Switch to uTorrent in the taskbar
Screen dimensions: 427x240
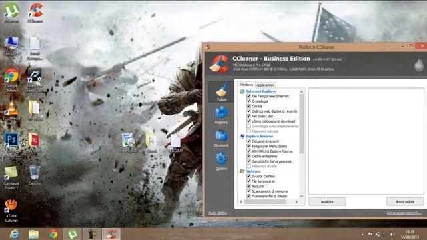pyautogui.click(x=73, y=234)
